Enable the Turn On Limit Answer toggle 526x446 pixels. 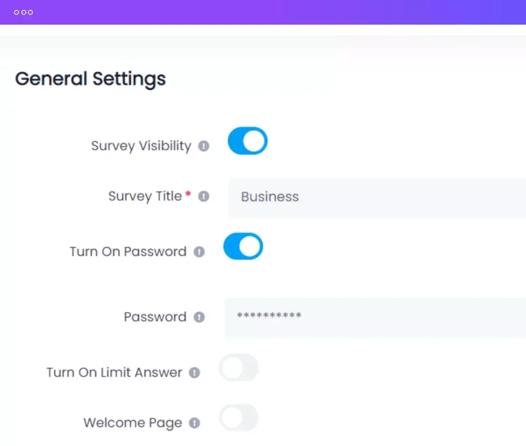(239, 367)
